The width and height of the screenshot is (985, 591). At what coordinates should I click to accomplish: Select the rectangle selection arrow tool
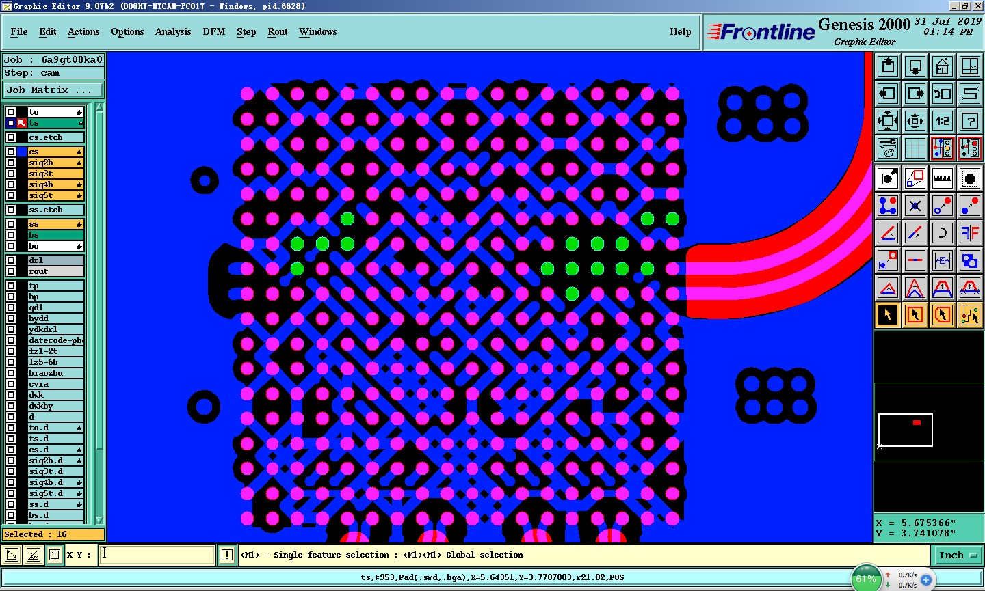[915, 315]
